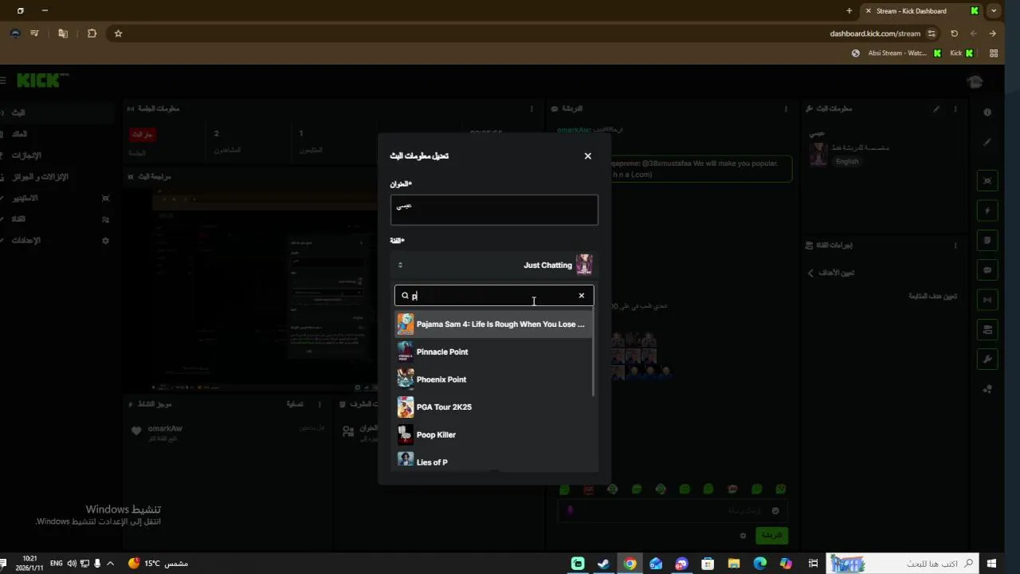Open the info icon on right sidebar
Screen dimensions: 1020x574
987,112
